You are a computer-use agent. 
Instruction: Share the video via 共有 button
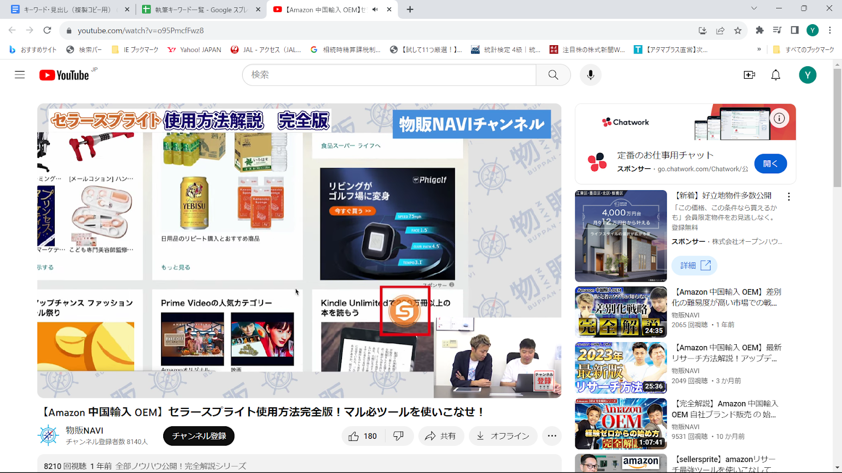(441, 436)
